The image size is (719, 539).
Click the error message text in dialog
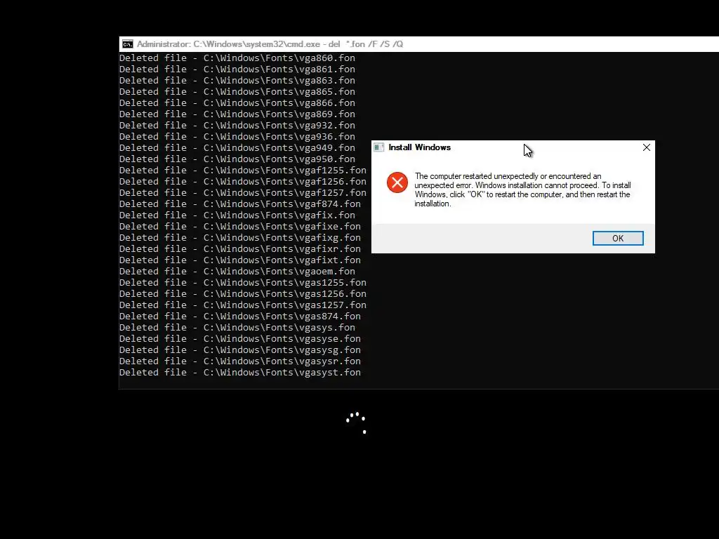coord(522,189)
